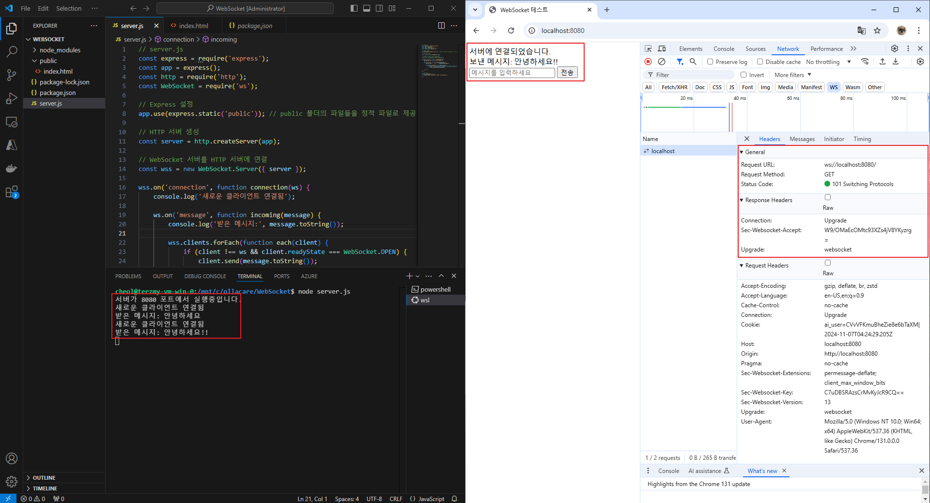This screenshot has height=503, width=930.
Task: Open the Source Control view in VS Code
Action: (x=12, y=75)
